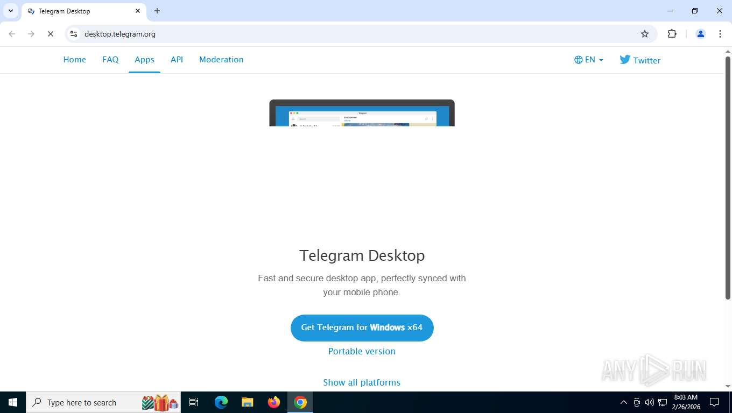Click the Meet Now camera tray icon
This screenshot has height=413, width=732.
point(637,402)
